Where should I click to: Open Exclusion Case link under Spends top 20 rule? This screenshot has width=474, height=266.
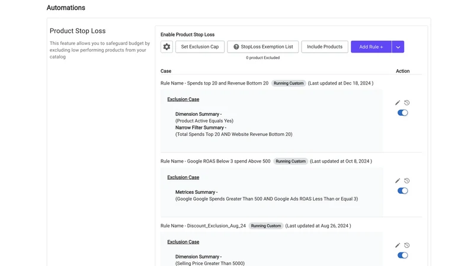tap(183, 99)
